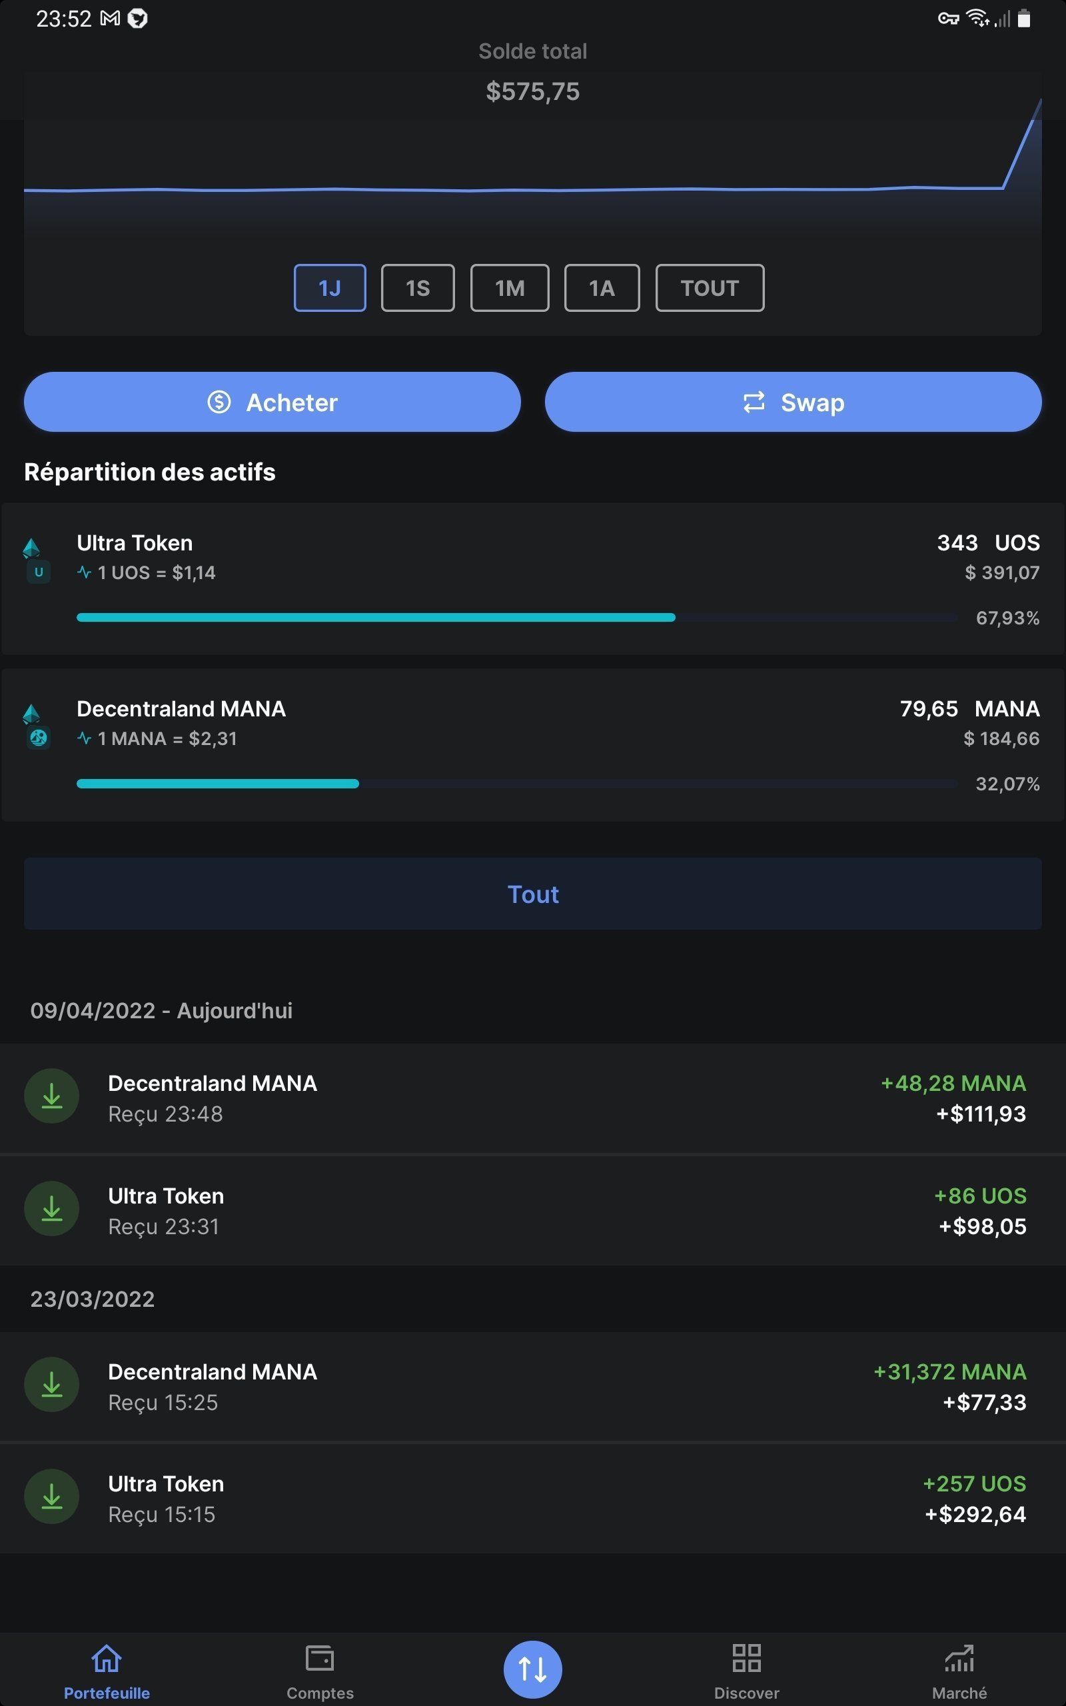Switch chart to 1M range
Screen dimensions: 1066x1706
509,288
